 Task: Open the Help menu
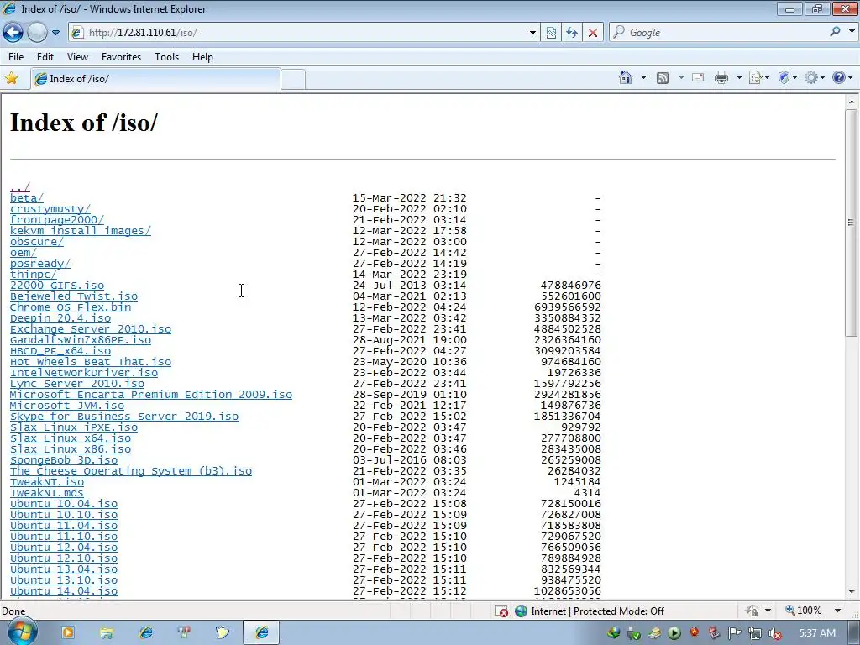202,57
